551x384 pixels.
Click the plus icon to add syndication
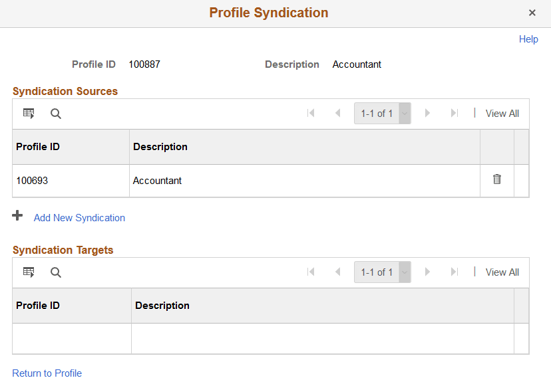[x=18, y=216]
